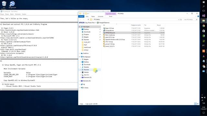Open Notepad's Yardım menu
Viewport: 207px width, 116px height.
click(x=24, y=14)
